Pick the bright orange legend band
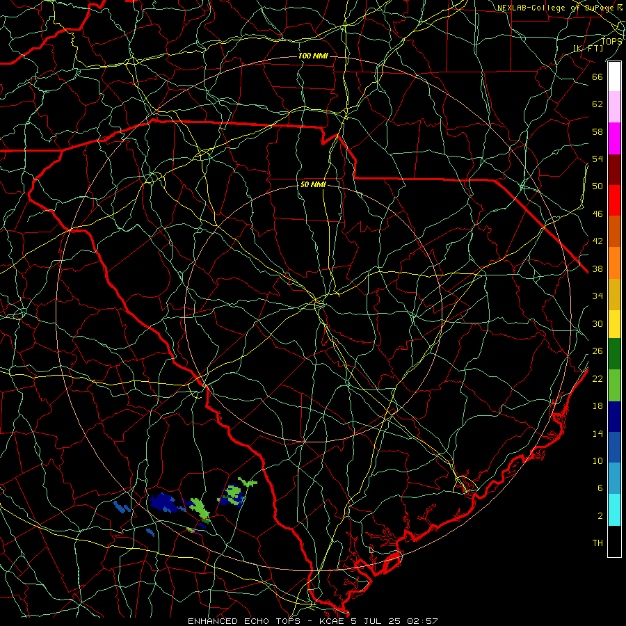This screenshot has width=626, height=626. coord(614,263)
